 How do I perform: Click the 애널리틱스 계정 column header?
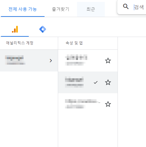(19, 43)
